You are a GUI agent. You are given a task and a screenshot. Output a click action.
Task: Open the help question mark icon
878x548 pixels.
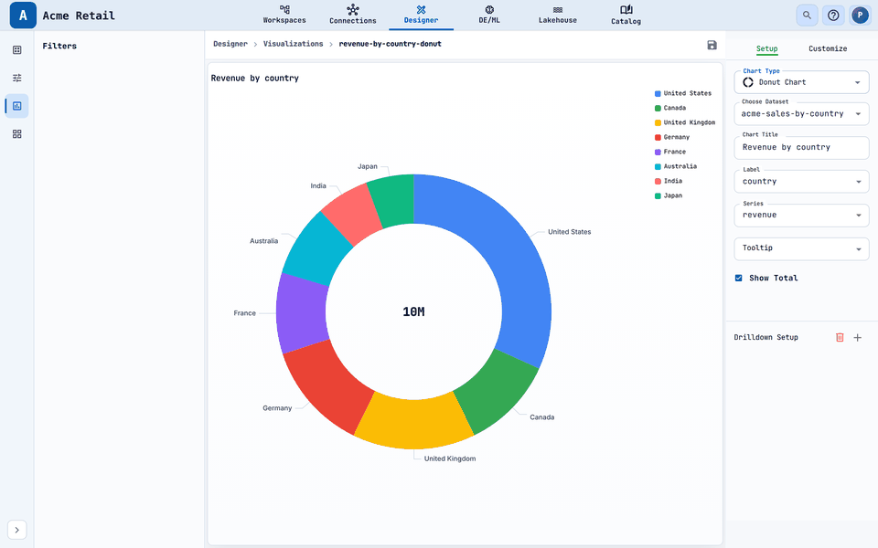[x=833, y=16]
